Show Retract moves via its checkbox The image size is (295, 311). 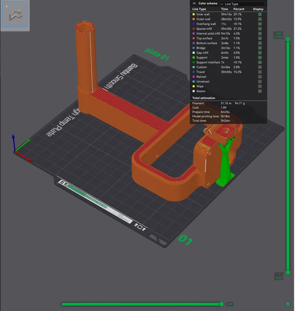(x=260, y=77)
